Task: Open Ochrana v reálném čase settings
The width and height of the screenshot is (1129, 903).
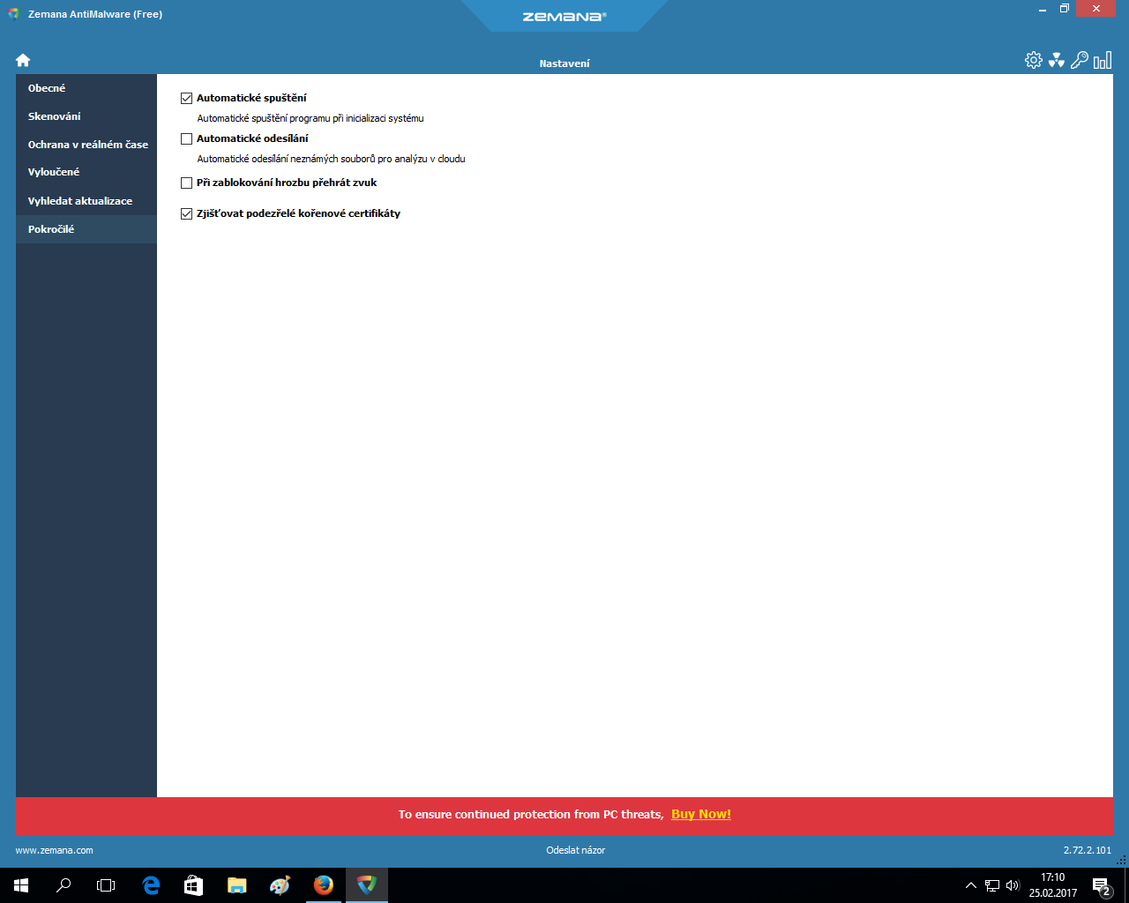Action: point(87,145)
